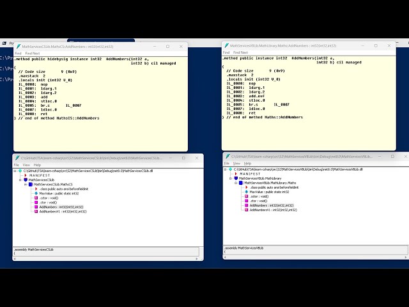Click the feather app icon of MathsCS::AddNumbers window

click(19, 47)
